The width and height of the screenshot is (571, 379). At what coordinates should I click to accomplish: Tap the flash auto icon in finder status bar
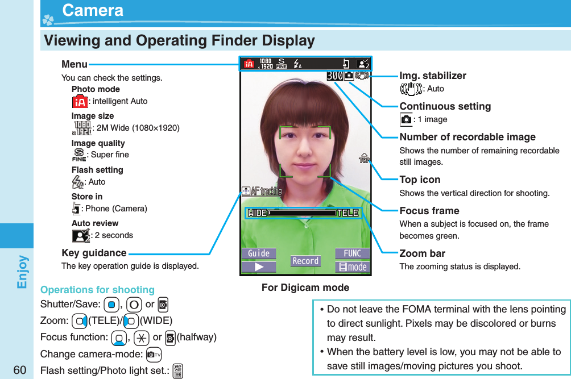point(297,64)
